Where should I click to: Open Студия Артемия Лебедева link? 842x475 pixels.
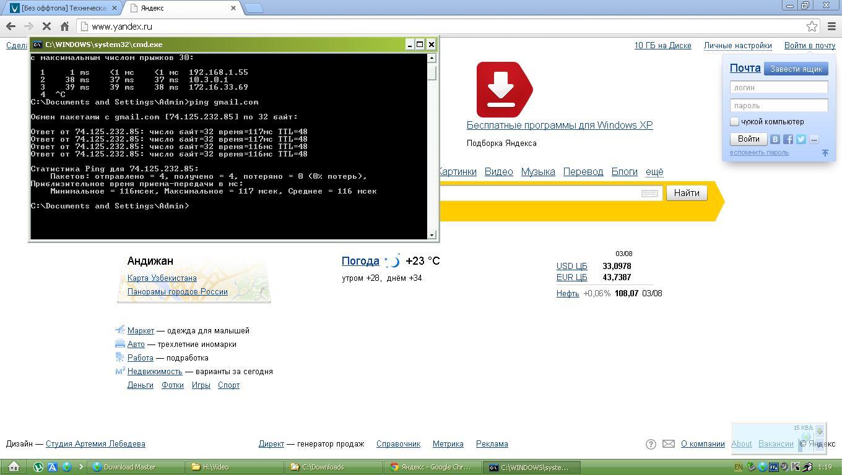pos(95,443)
